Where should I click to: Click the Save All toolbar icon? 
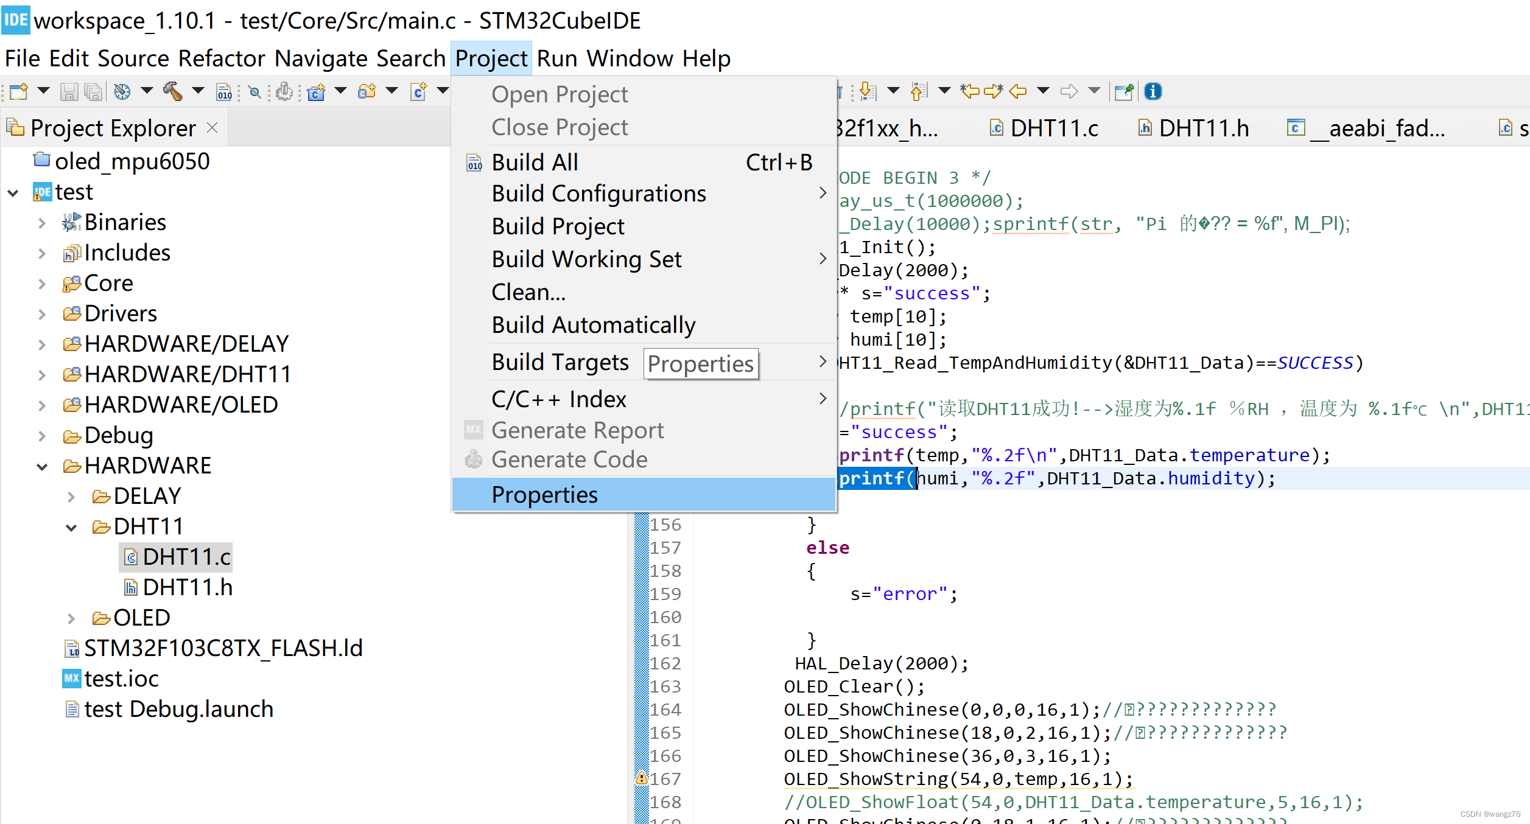point(93,91)
